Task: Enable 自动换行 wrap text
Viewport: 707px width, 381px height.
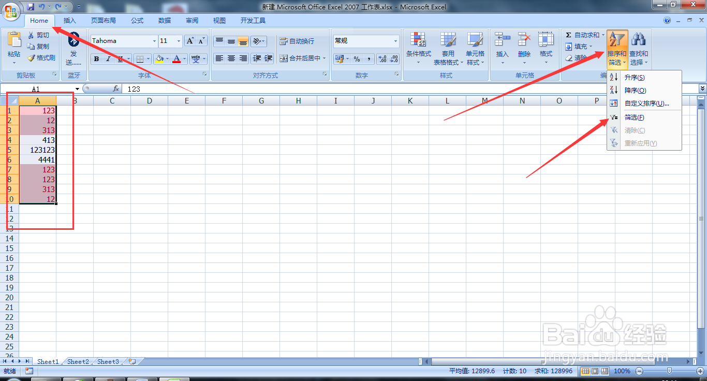Action: 297,41
